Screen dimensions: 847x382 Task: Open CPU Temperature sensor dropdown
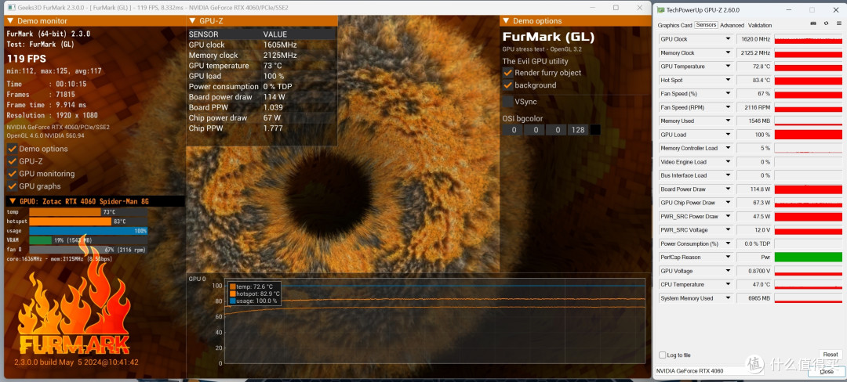[x=728, y=284]
